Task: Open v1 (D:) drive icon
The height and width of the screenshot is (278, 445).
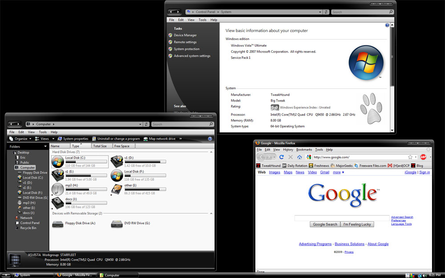Action: pyautogui.click(x=117, y=162)
